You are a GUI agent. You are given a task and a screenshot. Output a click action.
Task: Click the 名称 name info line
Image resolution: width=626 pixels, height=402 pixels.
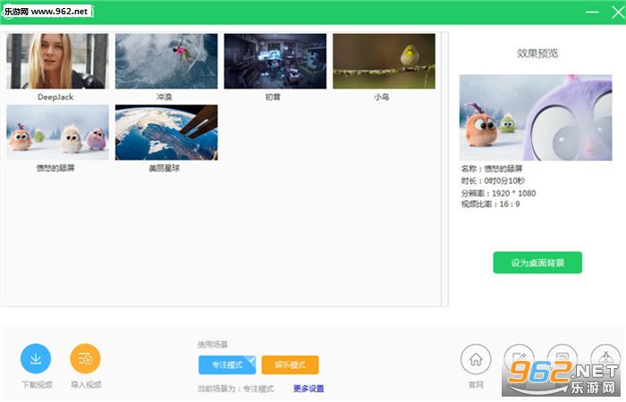pyautogui.click(x=492, y=169)
